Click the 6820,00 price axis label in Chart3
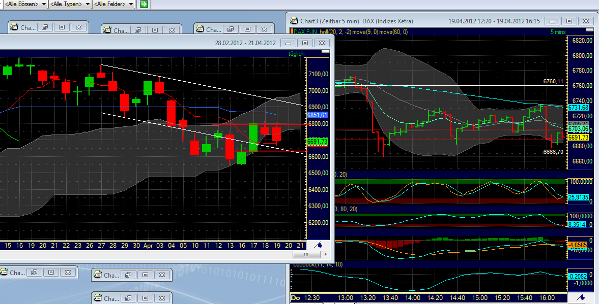 582,41
